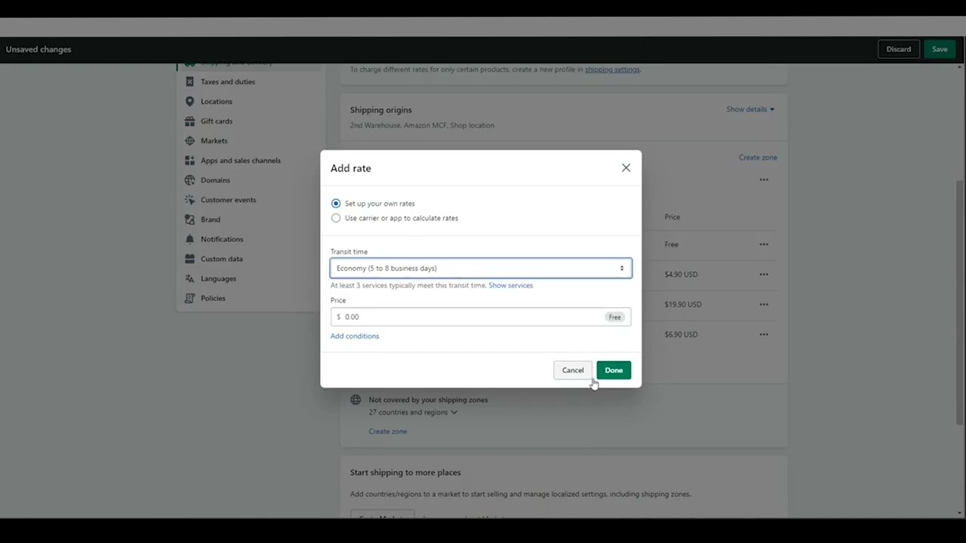Click the Brand icon in sidebar
Viewport: 966px width, 543px height.
(189, 219)
